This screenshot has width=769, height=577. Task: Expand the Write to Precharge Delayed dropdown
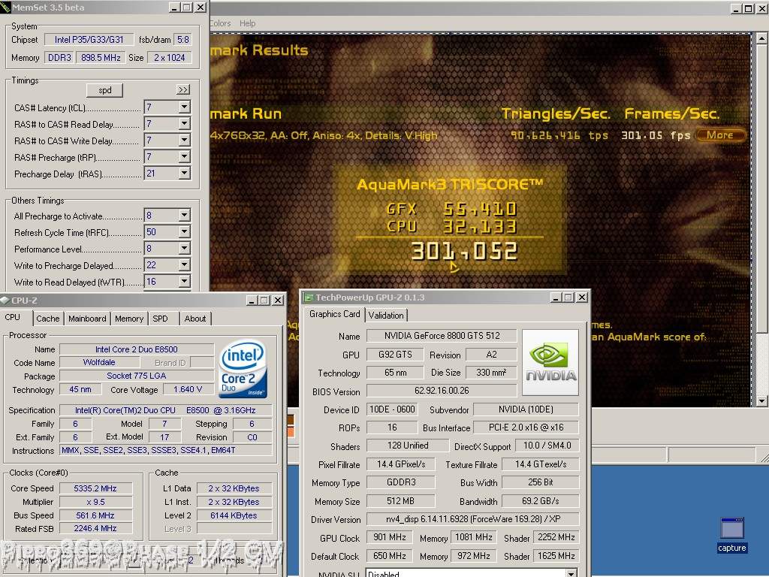[185, 265]
